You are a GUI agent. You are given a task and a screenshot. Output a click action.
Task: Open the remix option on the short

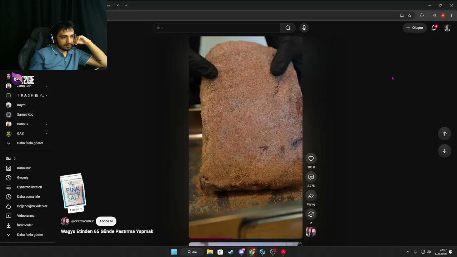[311, 214]
